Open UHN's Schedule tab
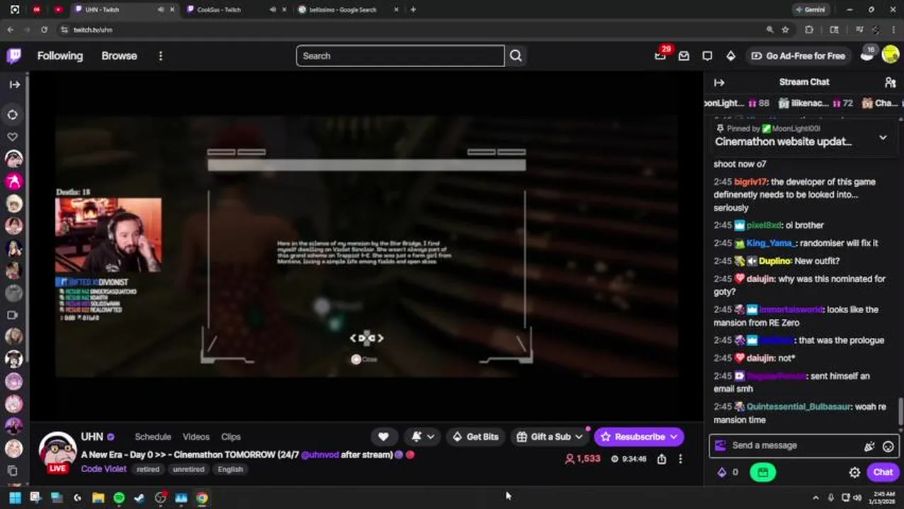Image resolution: width=904 pixels, height=509 pixels. click(x=153, y=437)
